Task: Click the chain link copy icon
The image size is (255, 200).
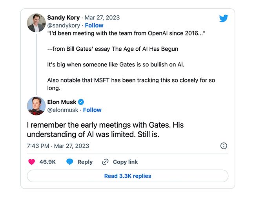Action: tap(105, 162)
